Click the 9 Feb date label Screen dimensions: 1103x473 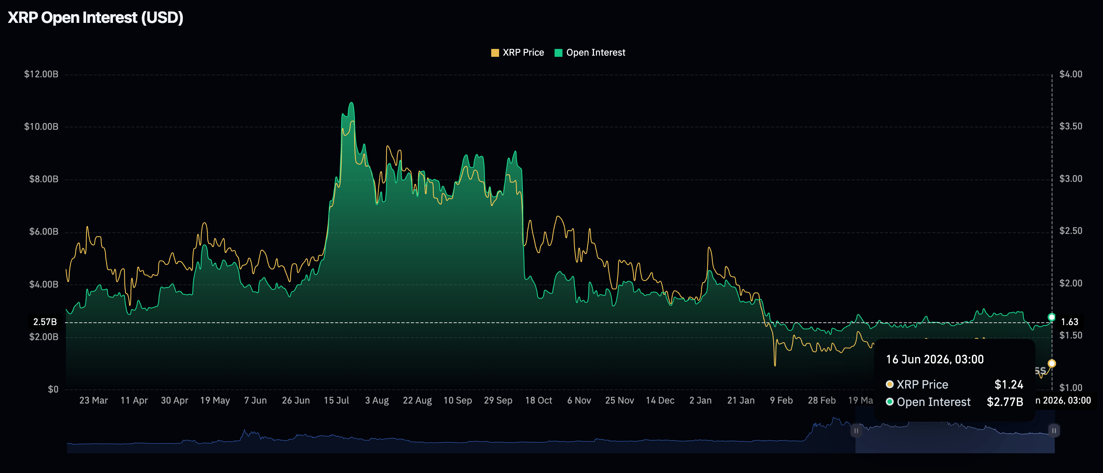coord(782,401)
